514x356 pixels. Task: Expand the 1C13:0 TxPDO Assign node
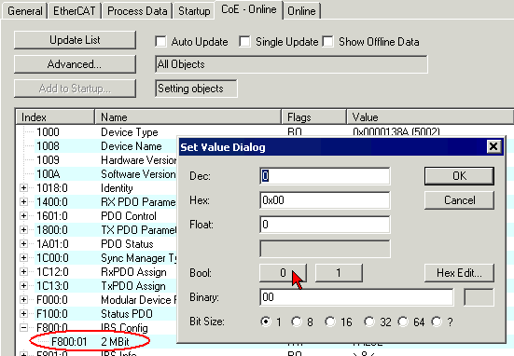[23, 286]
